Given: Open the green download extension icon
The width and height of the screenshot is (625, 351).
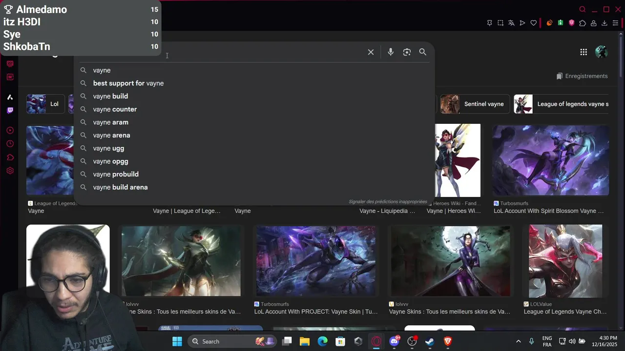Looking at the screenshot, I should (x=561, y=23).
